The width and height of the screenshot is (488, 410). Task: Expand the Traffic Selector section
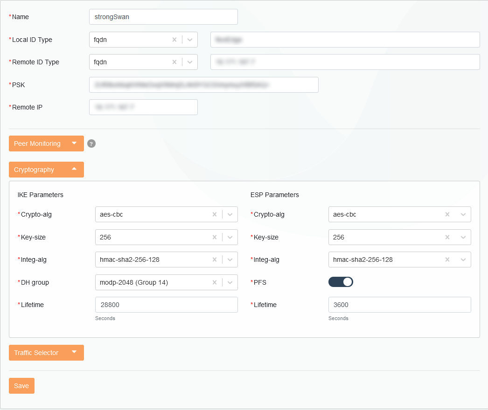(x=46, y=353)
